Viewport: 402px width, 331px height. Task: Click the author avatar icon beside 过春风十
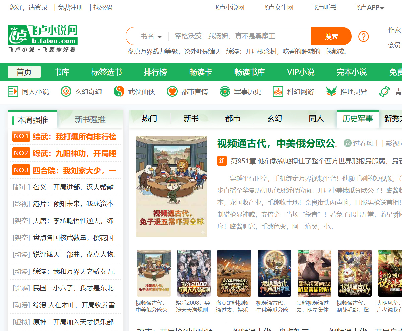[x=347, y=143]
